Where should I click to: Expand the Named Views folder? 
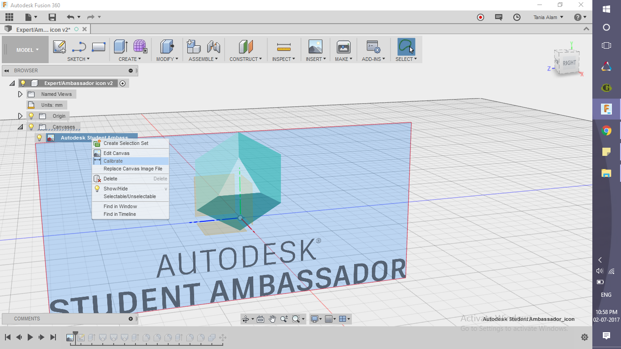(20, 94)
